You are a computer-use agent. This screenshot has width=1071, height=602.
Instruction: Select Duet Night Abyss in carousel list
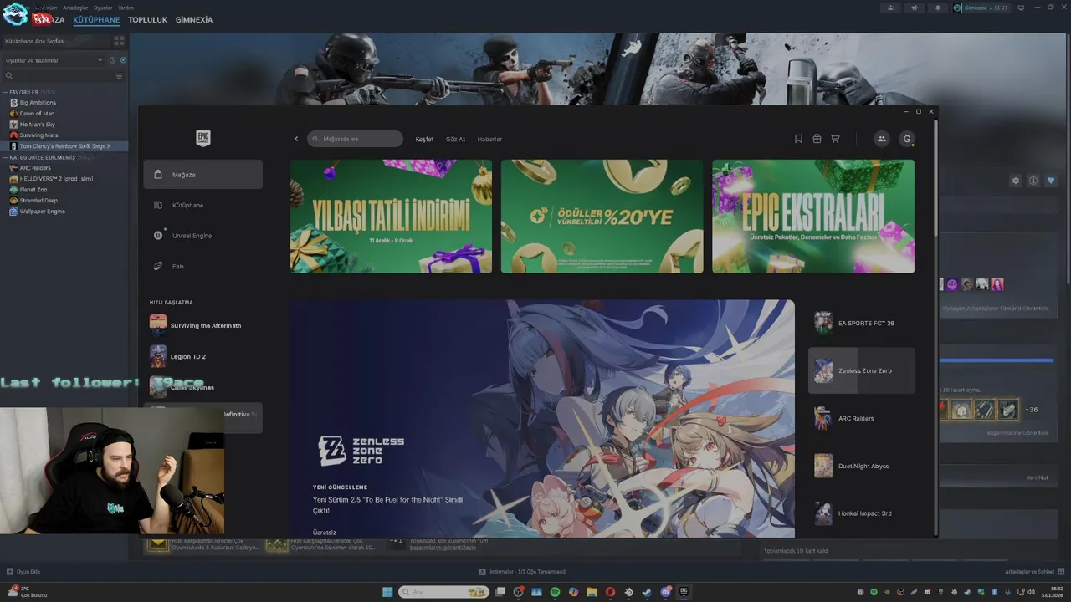[861, 466]
